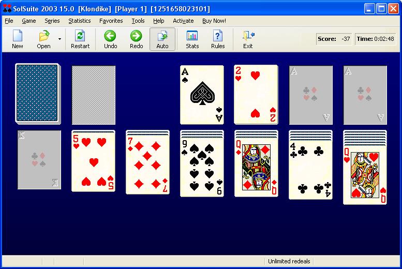The height and width of the screenshot is (269, 402).
Task: Click the SolSuite app icon in title bar
Action: coord(7,8)
